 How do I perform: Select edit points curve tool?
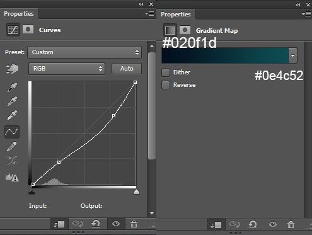point(12,132)
